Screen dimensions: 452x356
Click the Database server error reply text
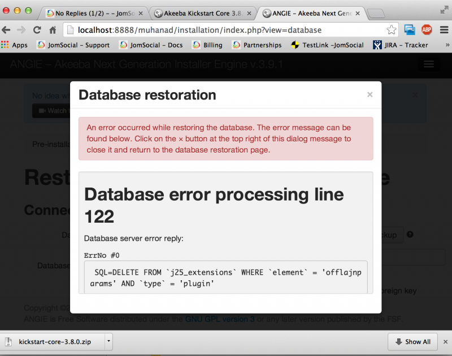point(133,238)
